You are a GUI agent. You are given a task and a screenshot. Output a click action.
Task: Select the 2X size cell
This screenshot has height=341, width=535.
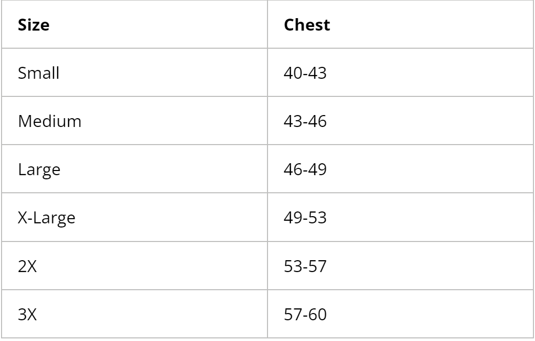(x=28, y=266)
